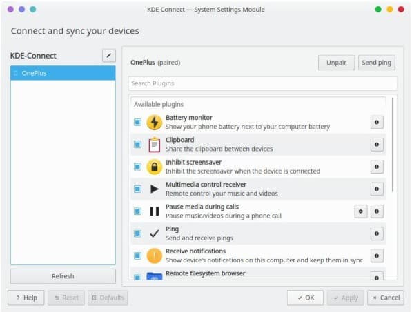412x312 pixels.
Task: Open the info button for Multimedia control receiver
Action: point(377,189)
